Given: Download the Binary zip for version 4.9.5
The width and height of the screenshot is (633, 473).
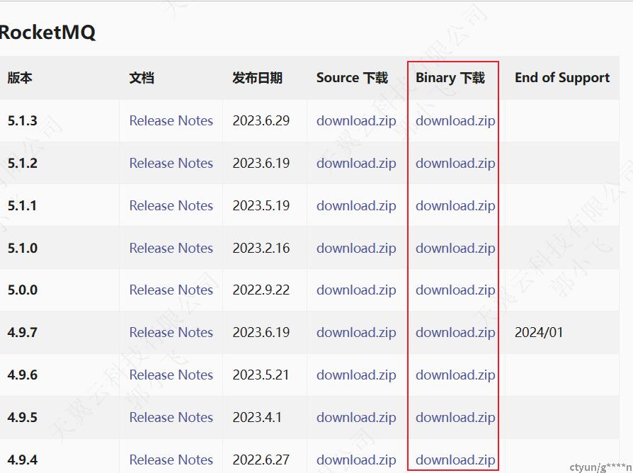Looking at the screenshot, I should pyautogui.click(x=455, y=417).
